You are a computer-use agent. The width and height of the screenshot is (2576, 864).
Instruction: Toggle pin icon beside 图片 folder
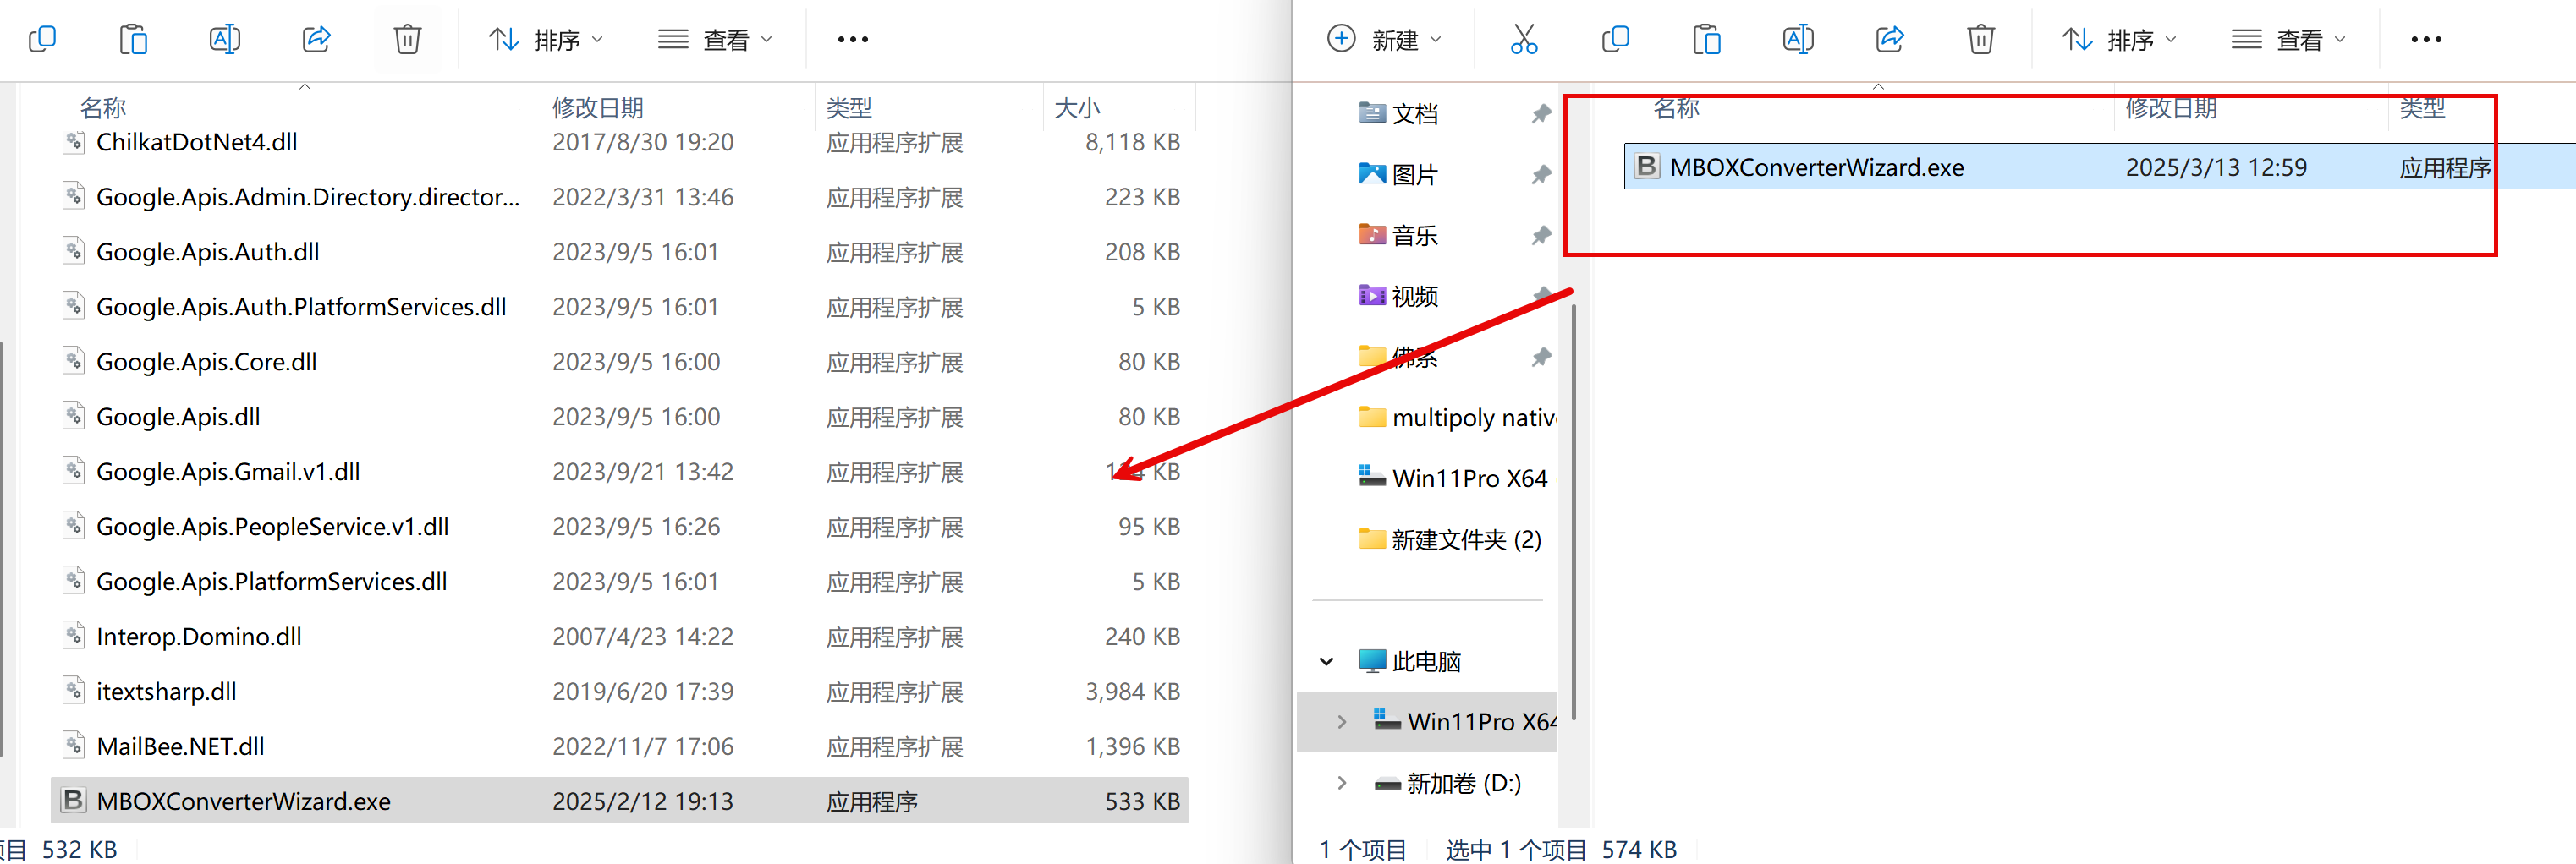click(1540, 175)
